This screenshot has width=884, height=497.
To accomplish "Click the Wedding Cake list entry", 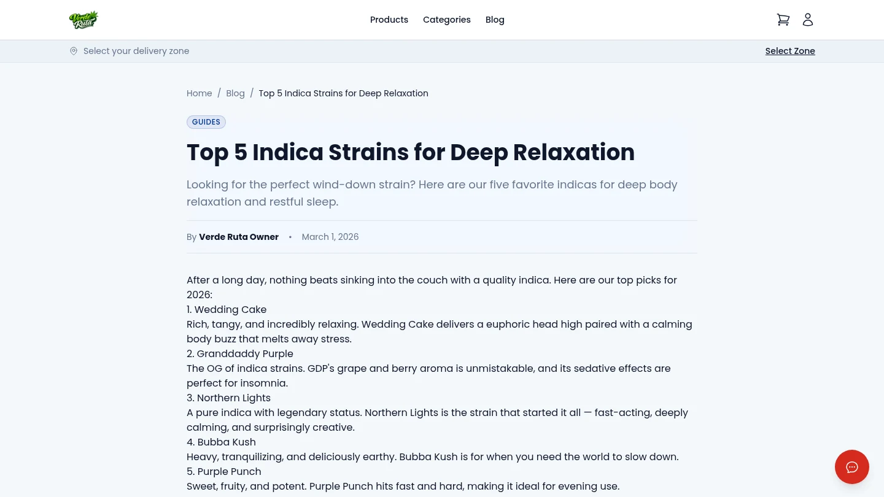I will [227, 309].
